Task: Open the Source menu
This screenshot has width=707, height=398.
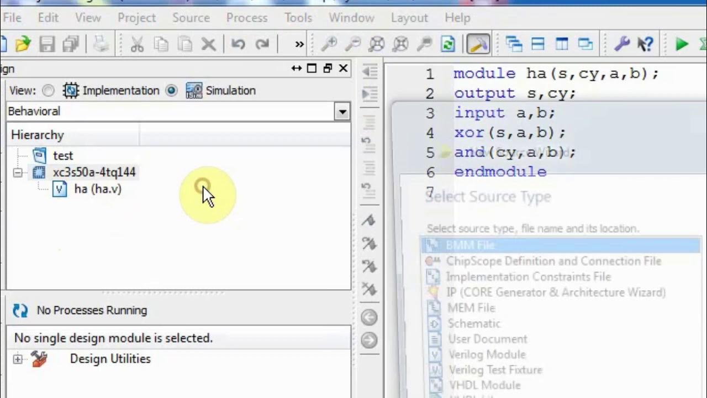Action: pyautogui.click(x=191, y=18)
